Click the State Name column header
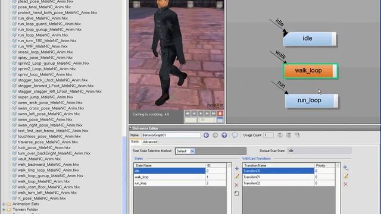Viewport: 381px width, 214px height. point(170,165)
